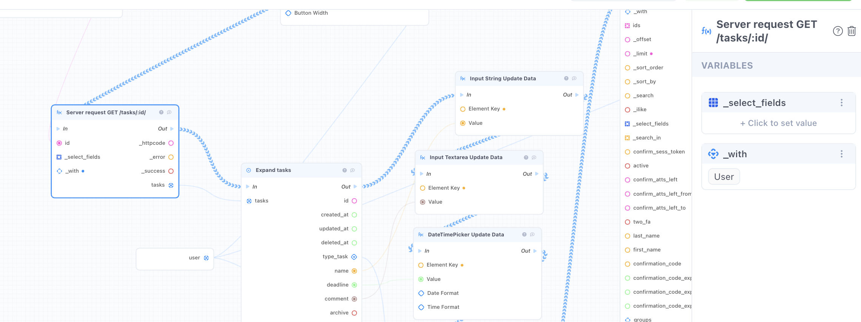Click Time Format port on DateTimePicker node
This screenshot has height=322, width=861.
click(421, 307)
